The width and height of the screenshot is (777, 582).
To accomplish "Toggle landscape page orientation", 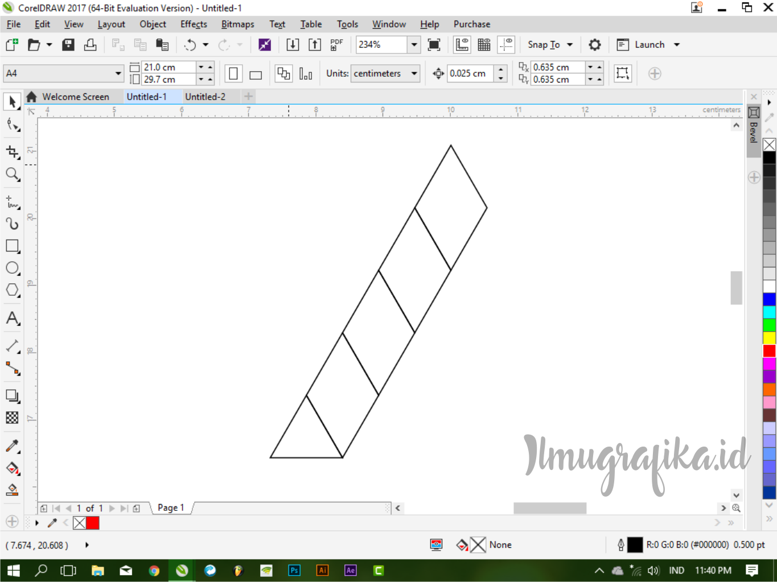I will (x=255, y=73).
